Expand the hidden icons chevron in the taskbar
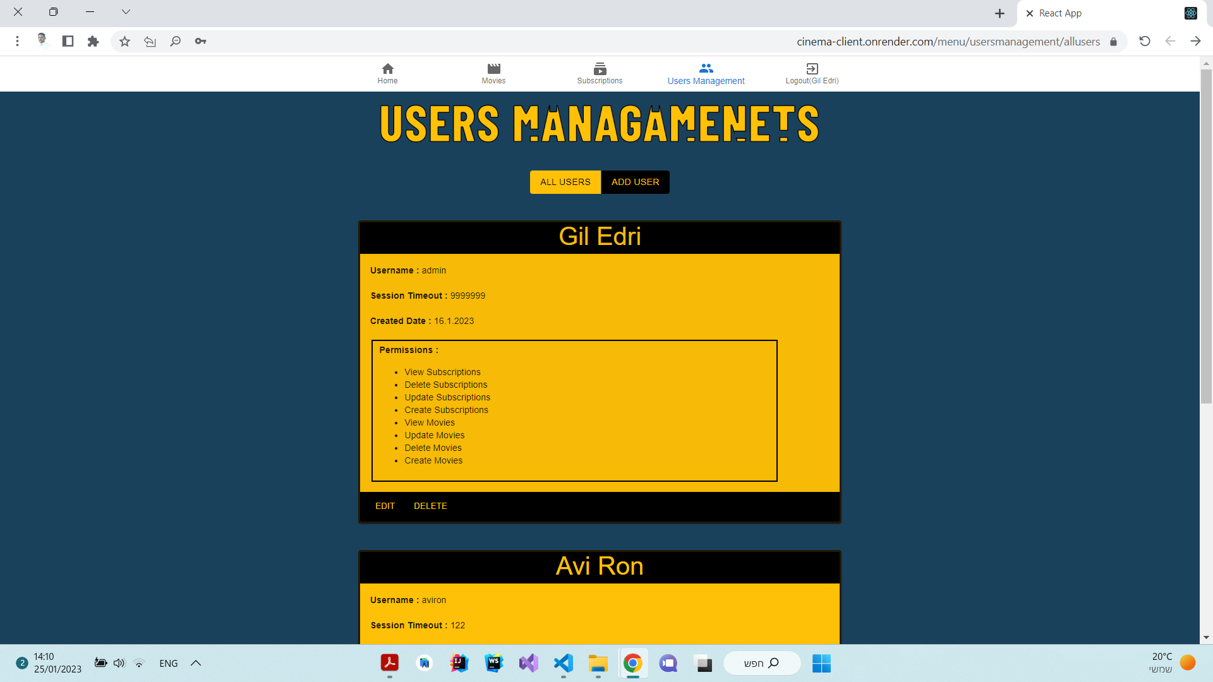This screenshot has width=1213, height=682. tap(196, 663)
